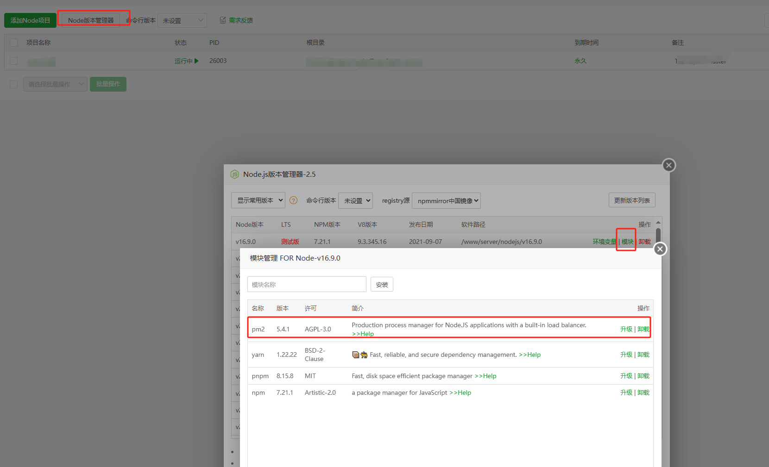
Task: Click the orange question mark help icon
Action: 293,200
